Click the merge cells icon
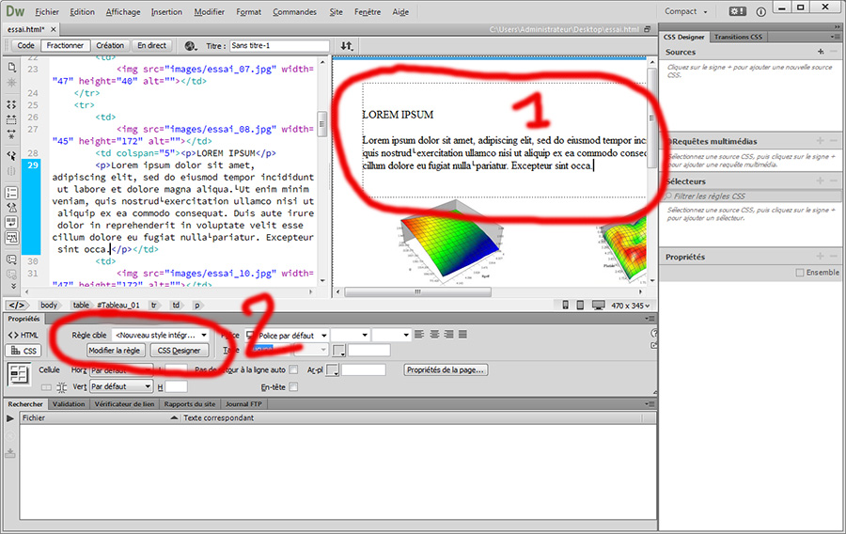This screenshot has height=534, width=846. pyautogui.click(x=46, y=387)
